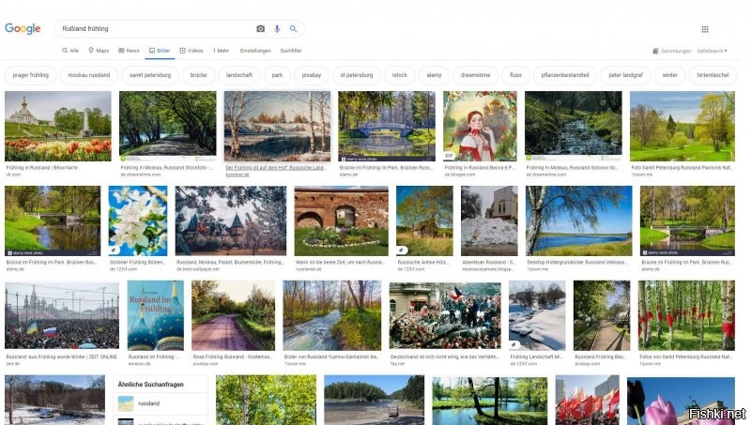Switch to the Videos tab

[x=192, y=51]
